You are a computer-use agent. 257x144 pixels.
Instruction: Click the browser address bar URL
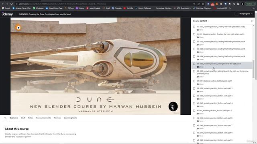pyautogui.click(x=62, y=4)
